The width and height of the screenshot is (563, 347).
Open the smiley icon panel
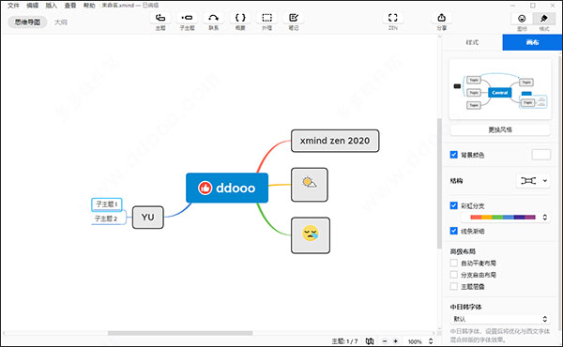522,19
